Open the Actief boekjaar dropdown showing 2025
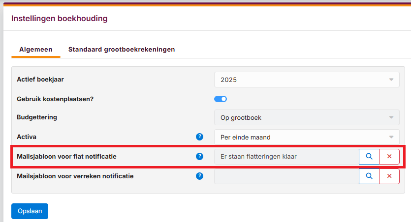Image resolution: width=411 pixels, height=222 pixels. click(307, 80)
